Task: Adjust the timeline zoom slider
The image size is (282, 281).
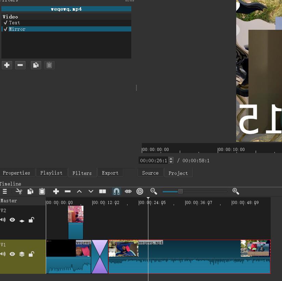Action: (x=180, y=191)
